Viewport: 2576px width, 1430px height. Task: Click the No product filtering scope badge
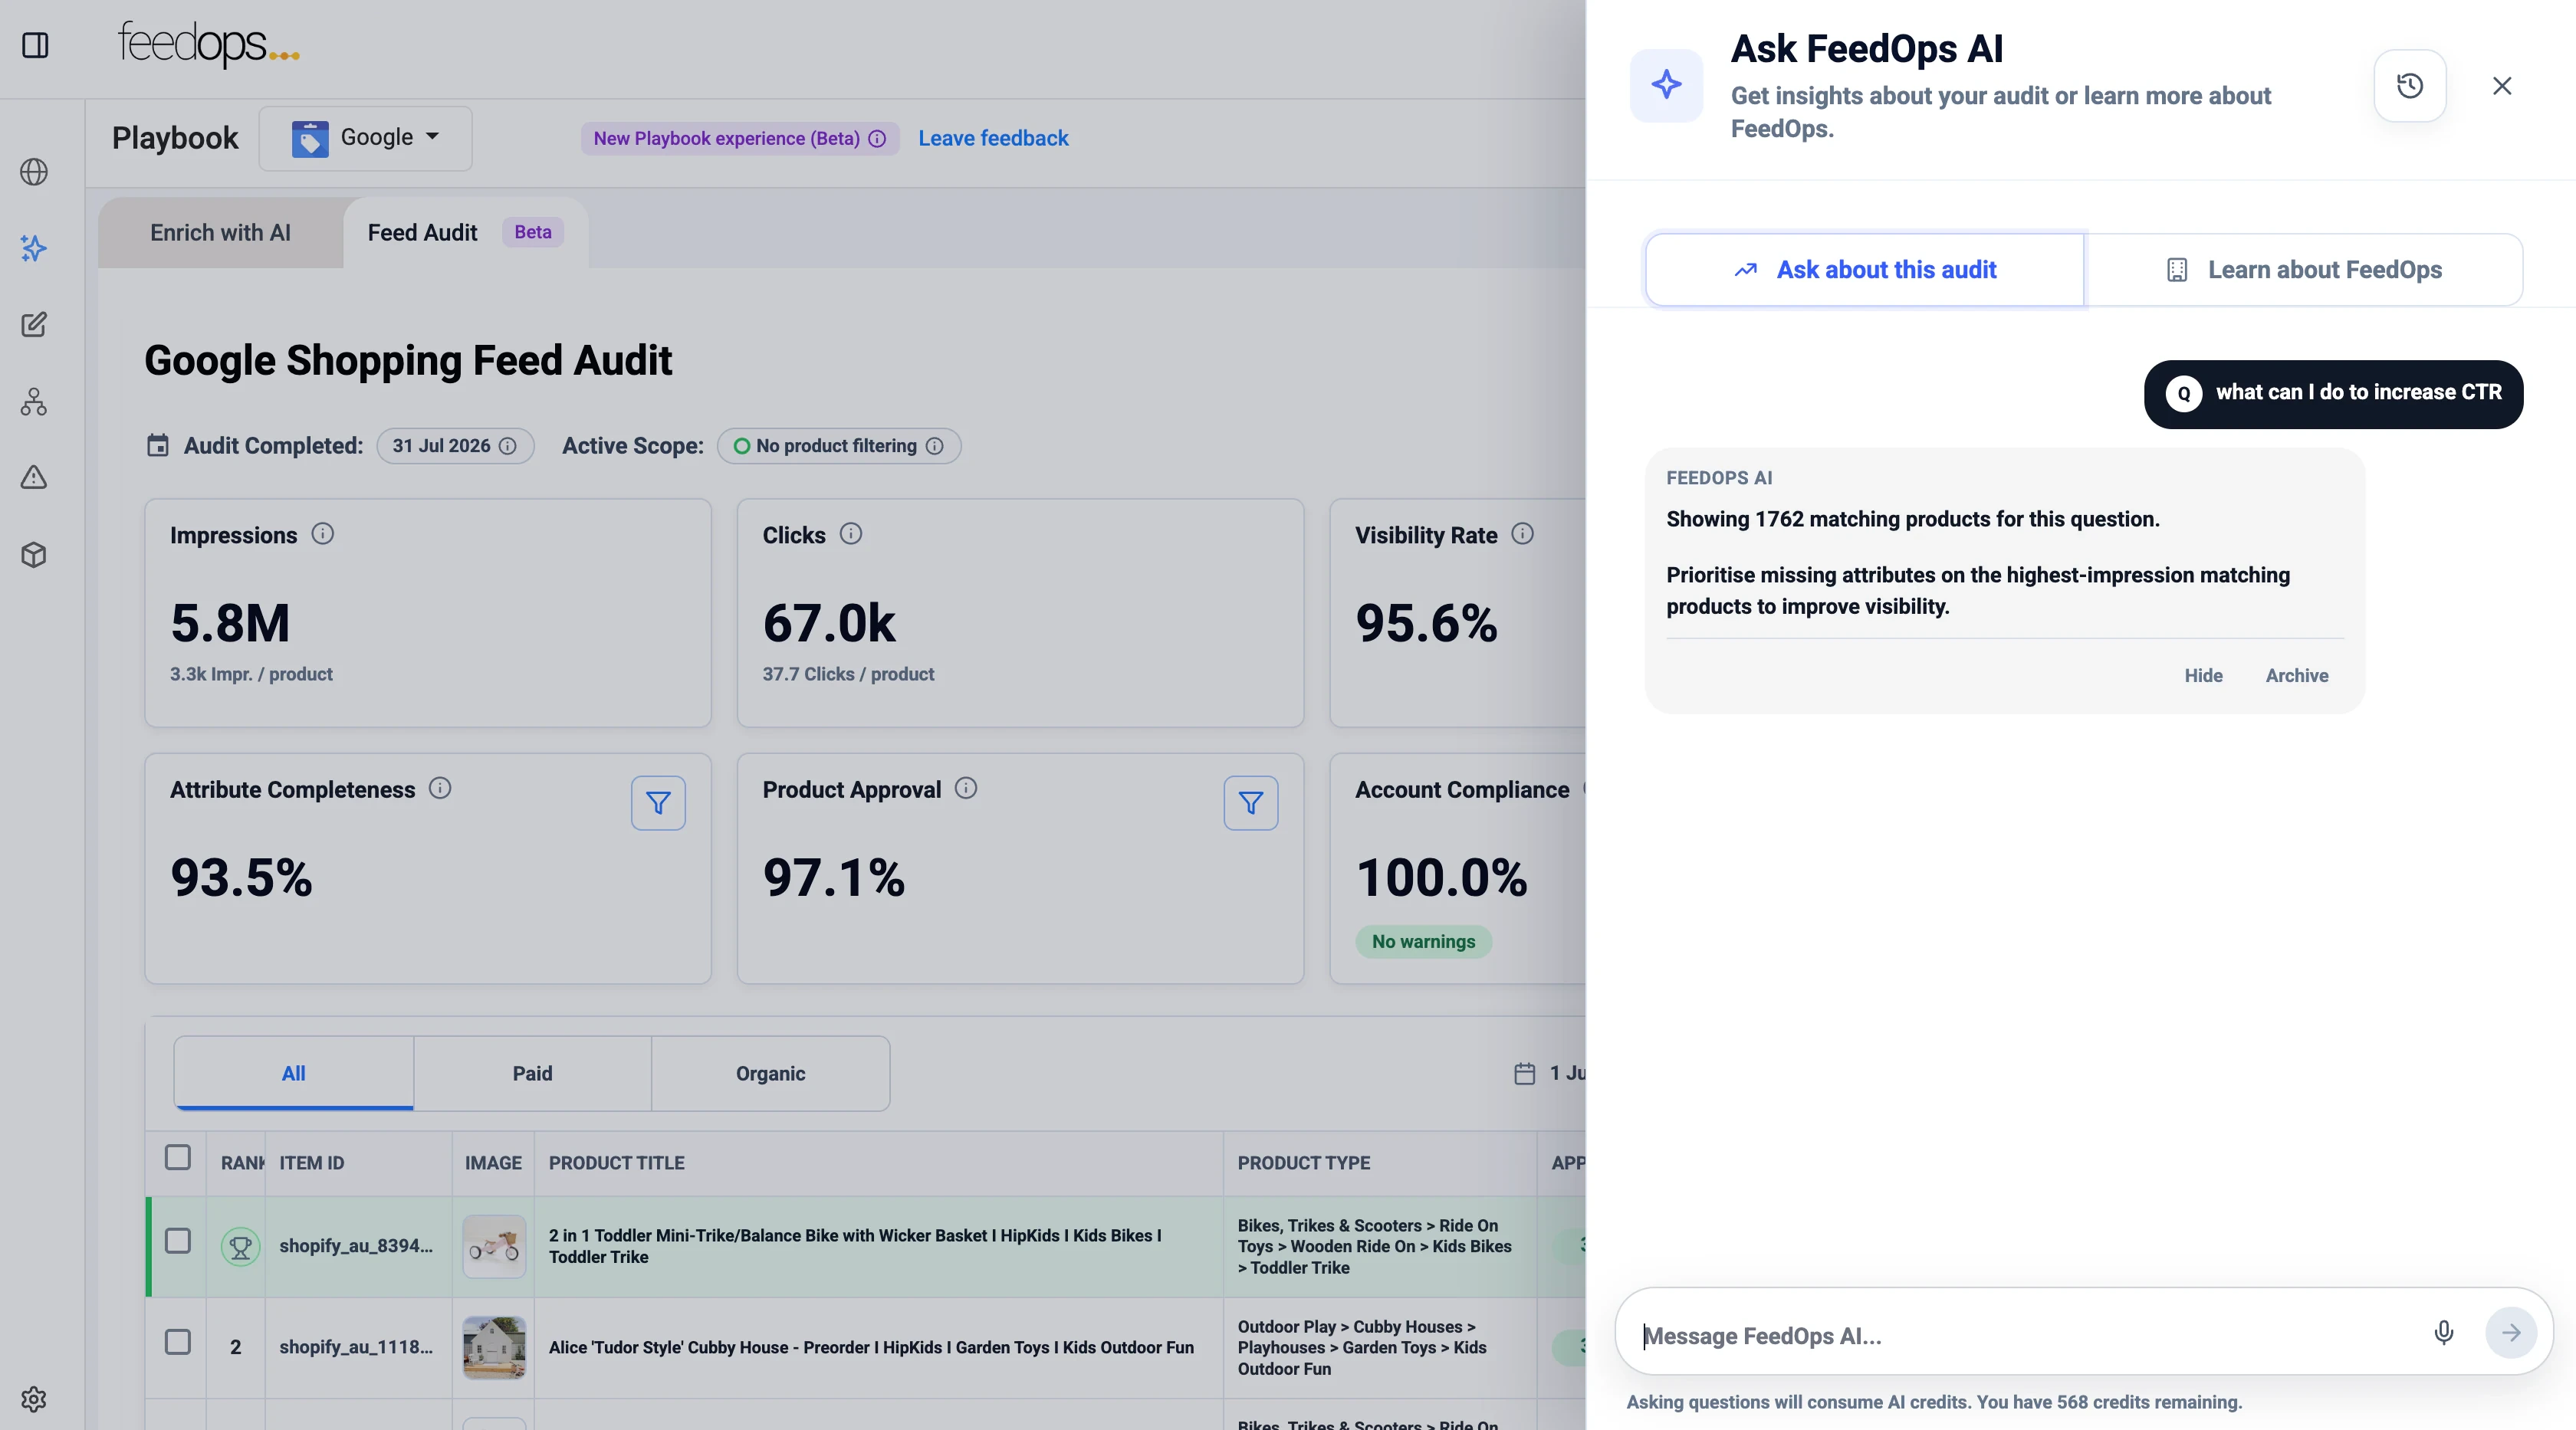[839, 446]
